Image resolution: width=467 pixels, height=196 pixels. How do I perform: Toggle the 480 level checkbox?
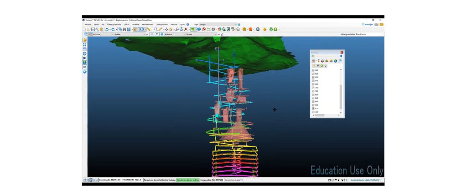[313, 112]
